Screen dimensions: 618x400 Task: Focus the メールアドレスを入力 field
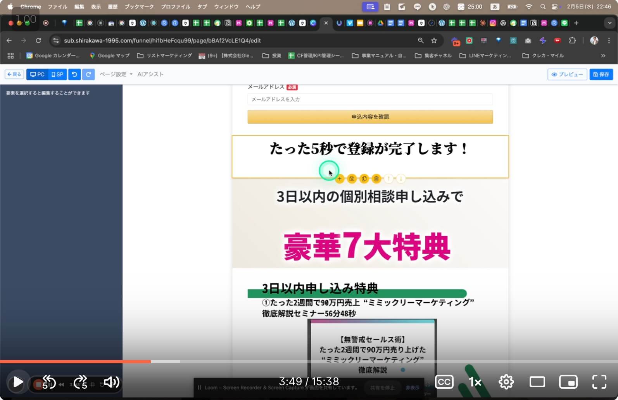370,99
